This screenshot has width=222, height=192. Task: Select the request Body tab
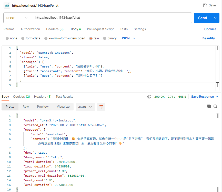[76, 29]
